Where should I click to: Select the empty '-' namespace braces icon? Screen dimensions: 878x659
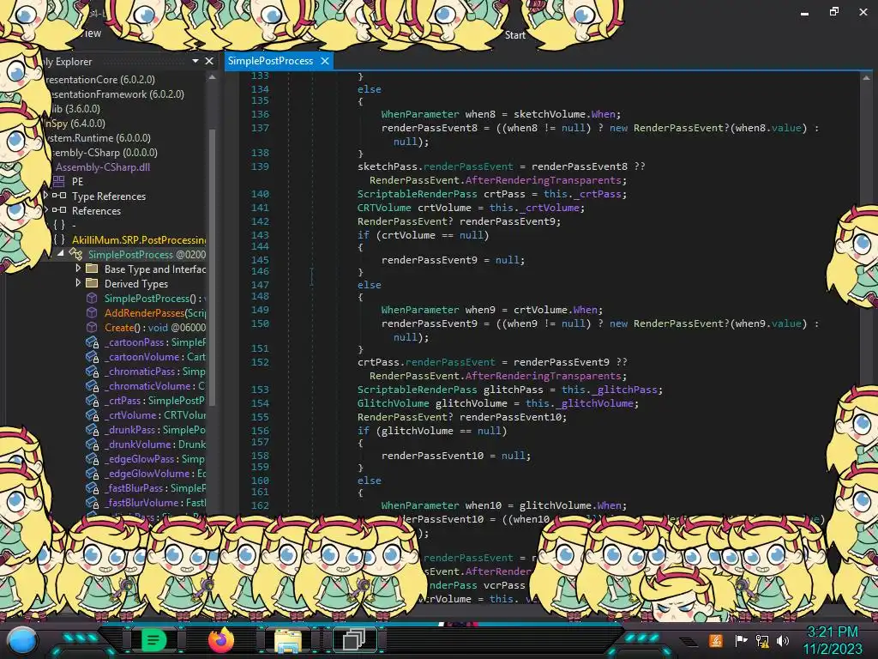59,225
